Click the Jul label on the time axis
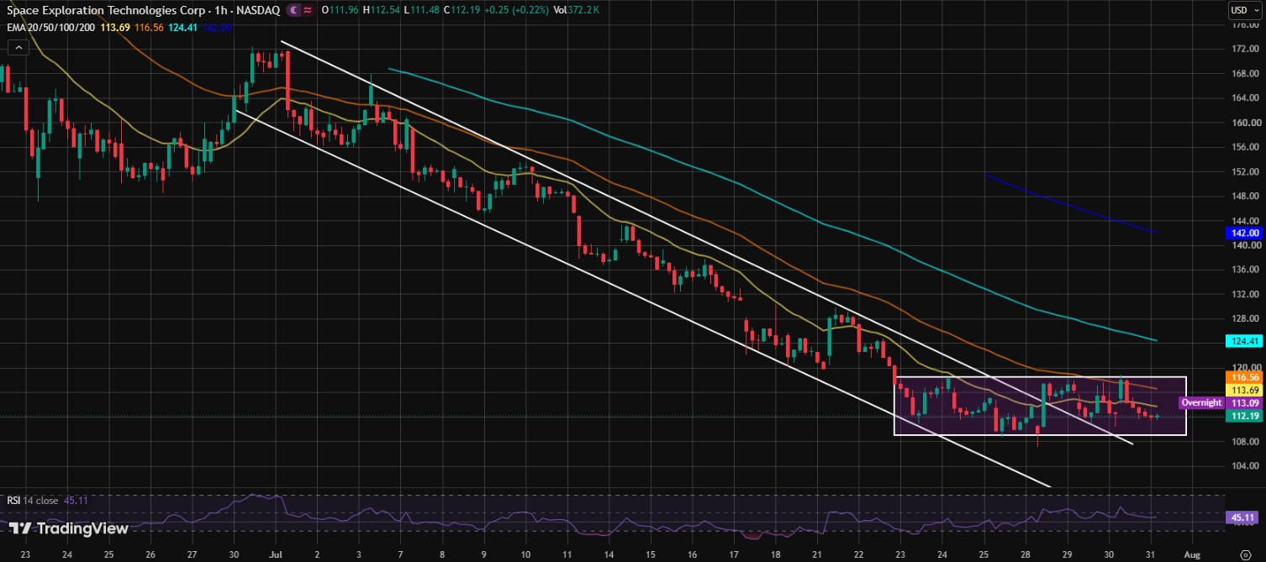 coord(277,555)
